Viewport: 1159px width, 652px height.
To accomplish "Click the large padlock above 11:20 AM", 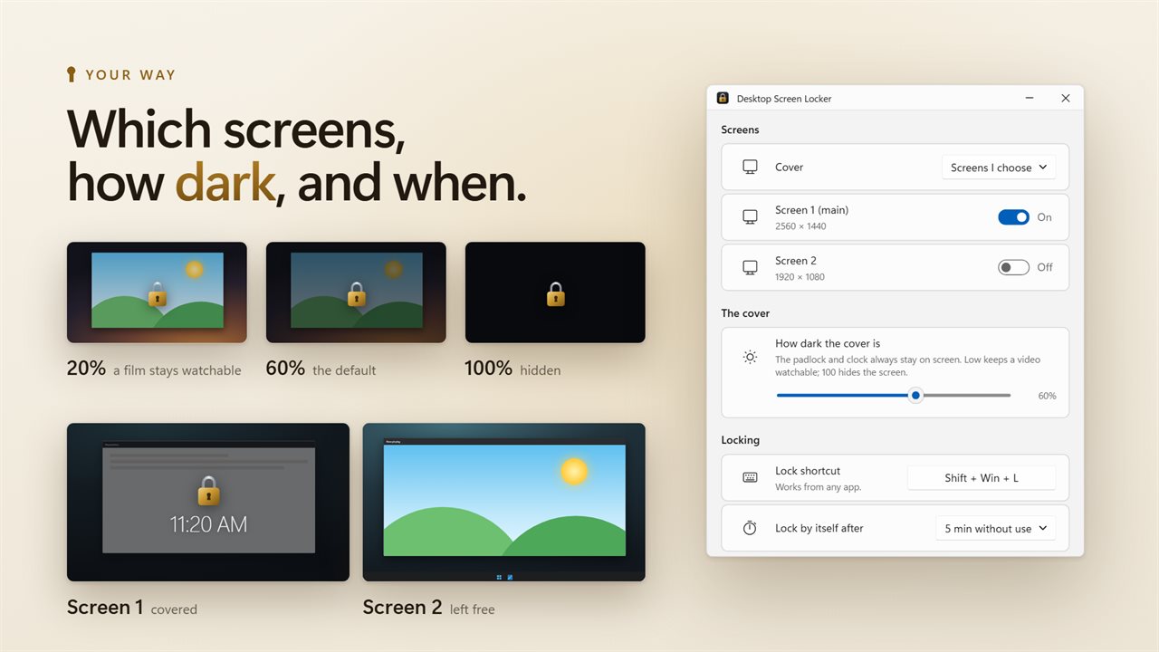I will 208,490.
